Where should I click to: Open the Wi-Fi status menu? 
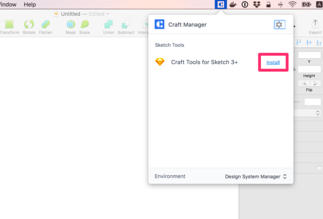pyautogui.click(x=292, y=5)
